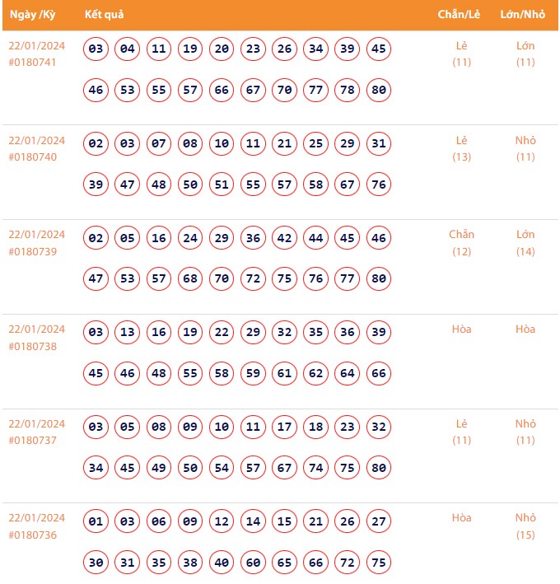Screen dimensions: 560x584
Task: Click ball 66 in draw #0180738
Action: (379, 373)
